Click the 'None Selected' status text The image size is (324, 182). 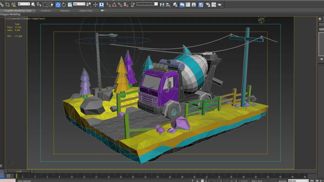(24, 181)
